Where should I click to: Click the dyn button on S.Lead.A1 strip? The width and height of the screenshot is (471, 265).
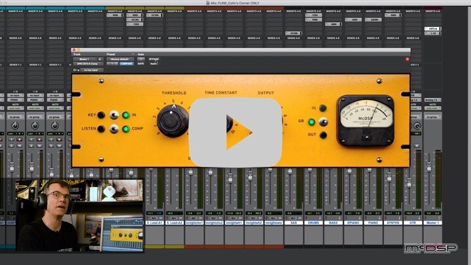click(154, 218)
